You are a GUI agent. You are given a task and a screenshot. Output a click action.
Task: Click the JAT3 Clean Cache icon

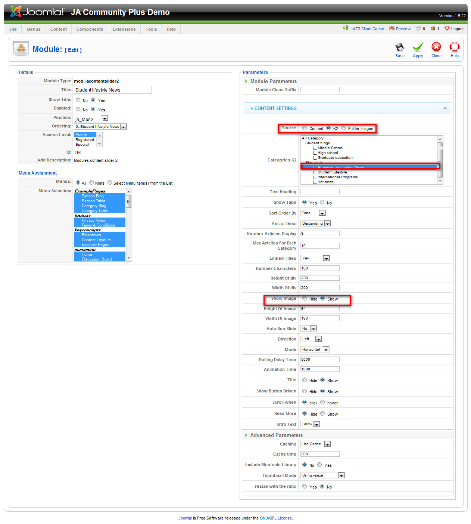[x=346, y=28]
